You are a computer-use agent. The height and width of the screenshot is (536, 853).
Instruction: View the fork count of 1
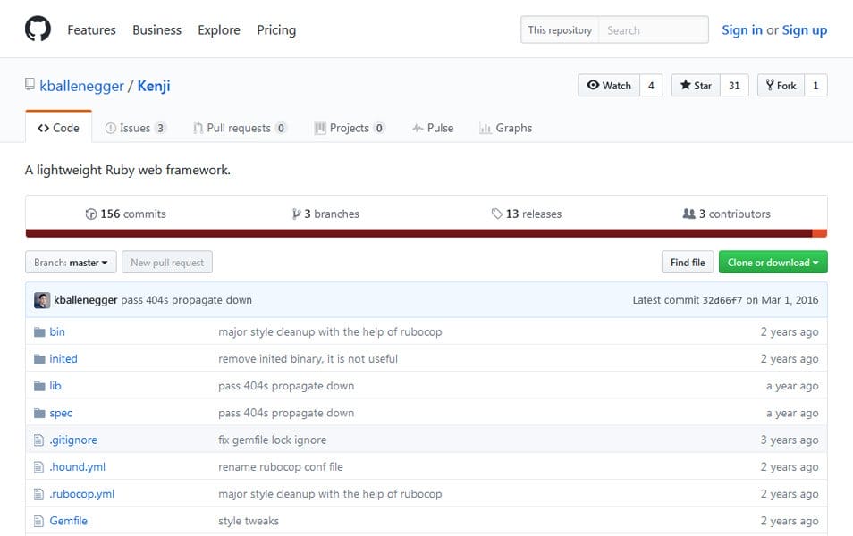pos(815,86)
